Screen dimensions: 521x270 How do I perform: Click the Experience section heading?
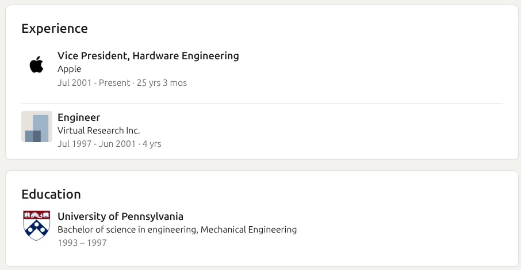coord(55,28)
